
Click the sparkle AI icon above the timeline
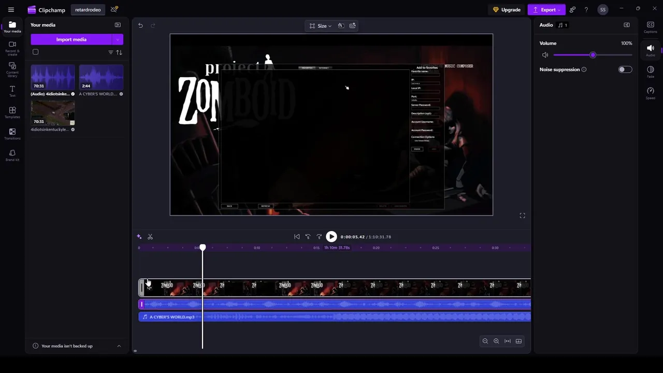[139, 237]
